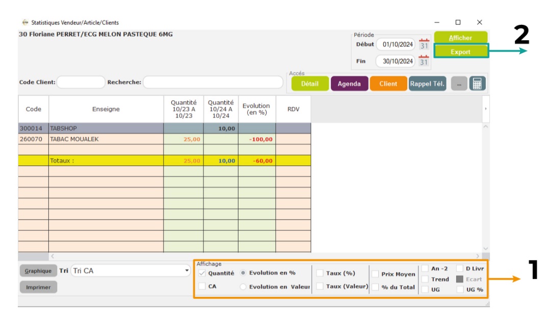Open the purple Agenda button
Screen dimensions: 550x332
pos(349,83)
